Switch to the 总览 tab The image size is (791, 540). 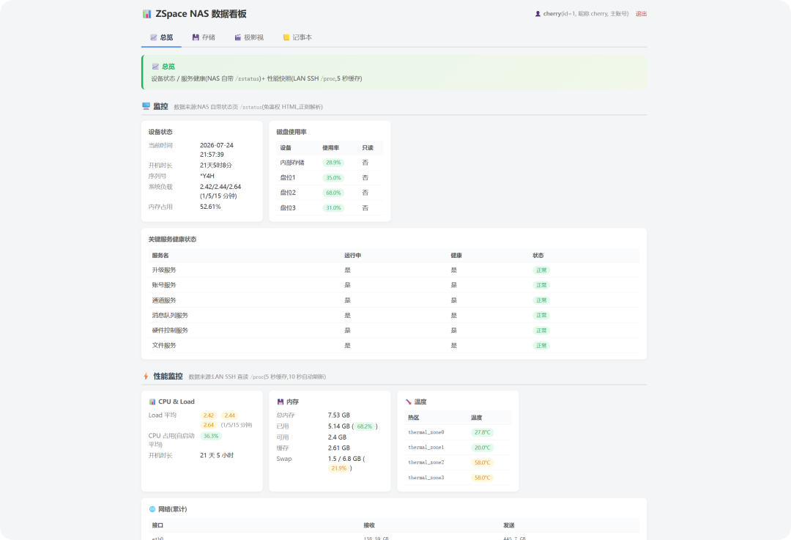click(161, 37)
